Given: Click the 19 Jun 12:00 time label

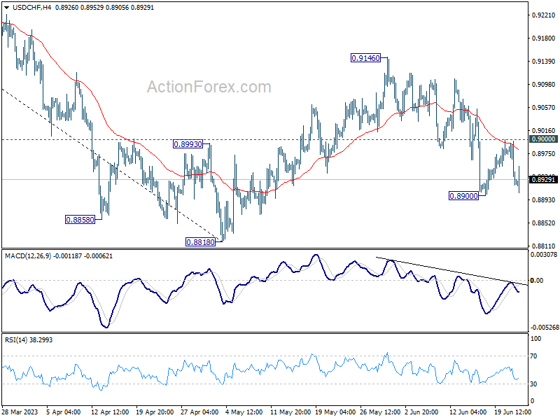Looking at the screenshot, I should 513,412.
